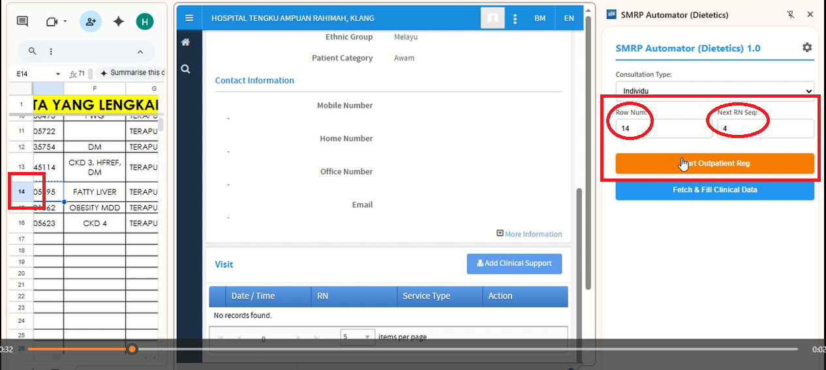Open the comment history icon in Sheets
Screen dimensions: 826x370
pos(22,21)
